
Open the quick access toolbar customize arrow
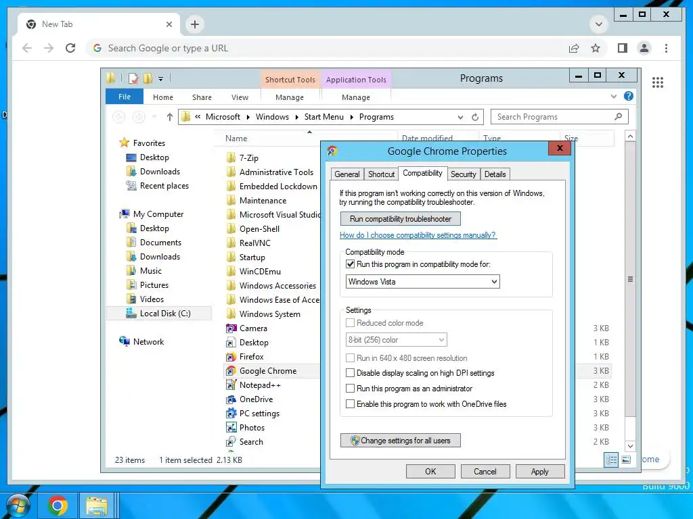[160, 79]
